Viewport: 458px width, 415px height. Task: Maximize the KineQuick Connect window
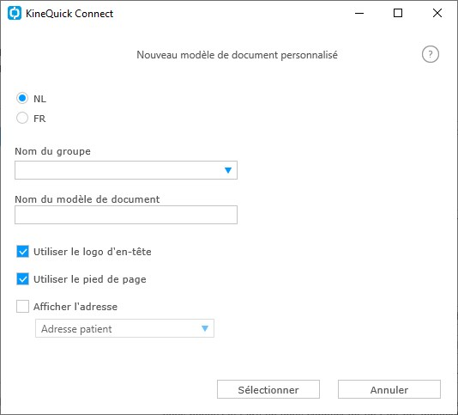[x=398, y=13]
